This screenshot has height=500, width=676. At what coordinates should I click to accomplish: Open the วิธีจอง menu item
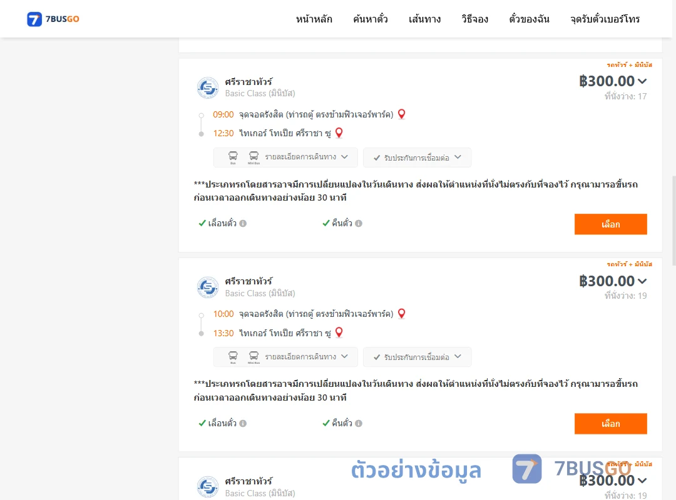point(474,19)
